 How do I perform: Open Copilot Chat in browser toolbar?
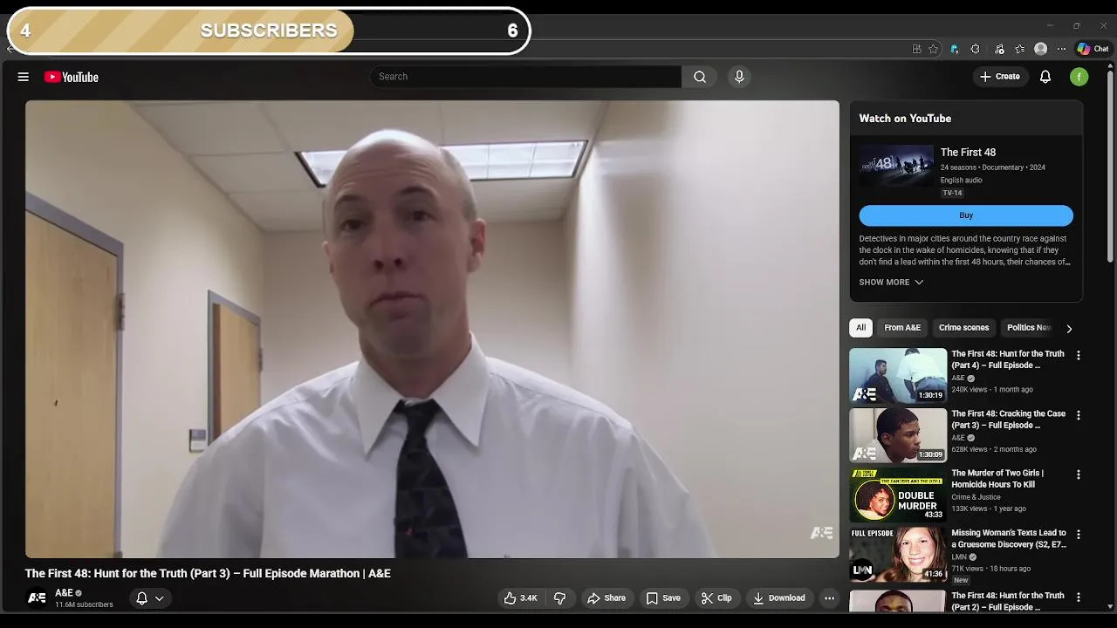tap(1093, 49)
